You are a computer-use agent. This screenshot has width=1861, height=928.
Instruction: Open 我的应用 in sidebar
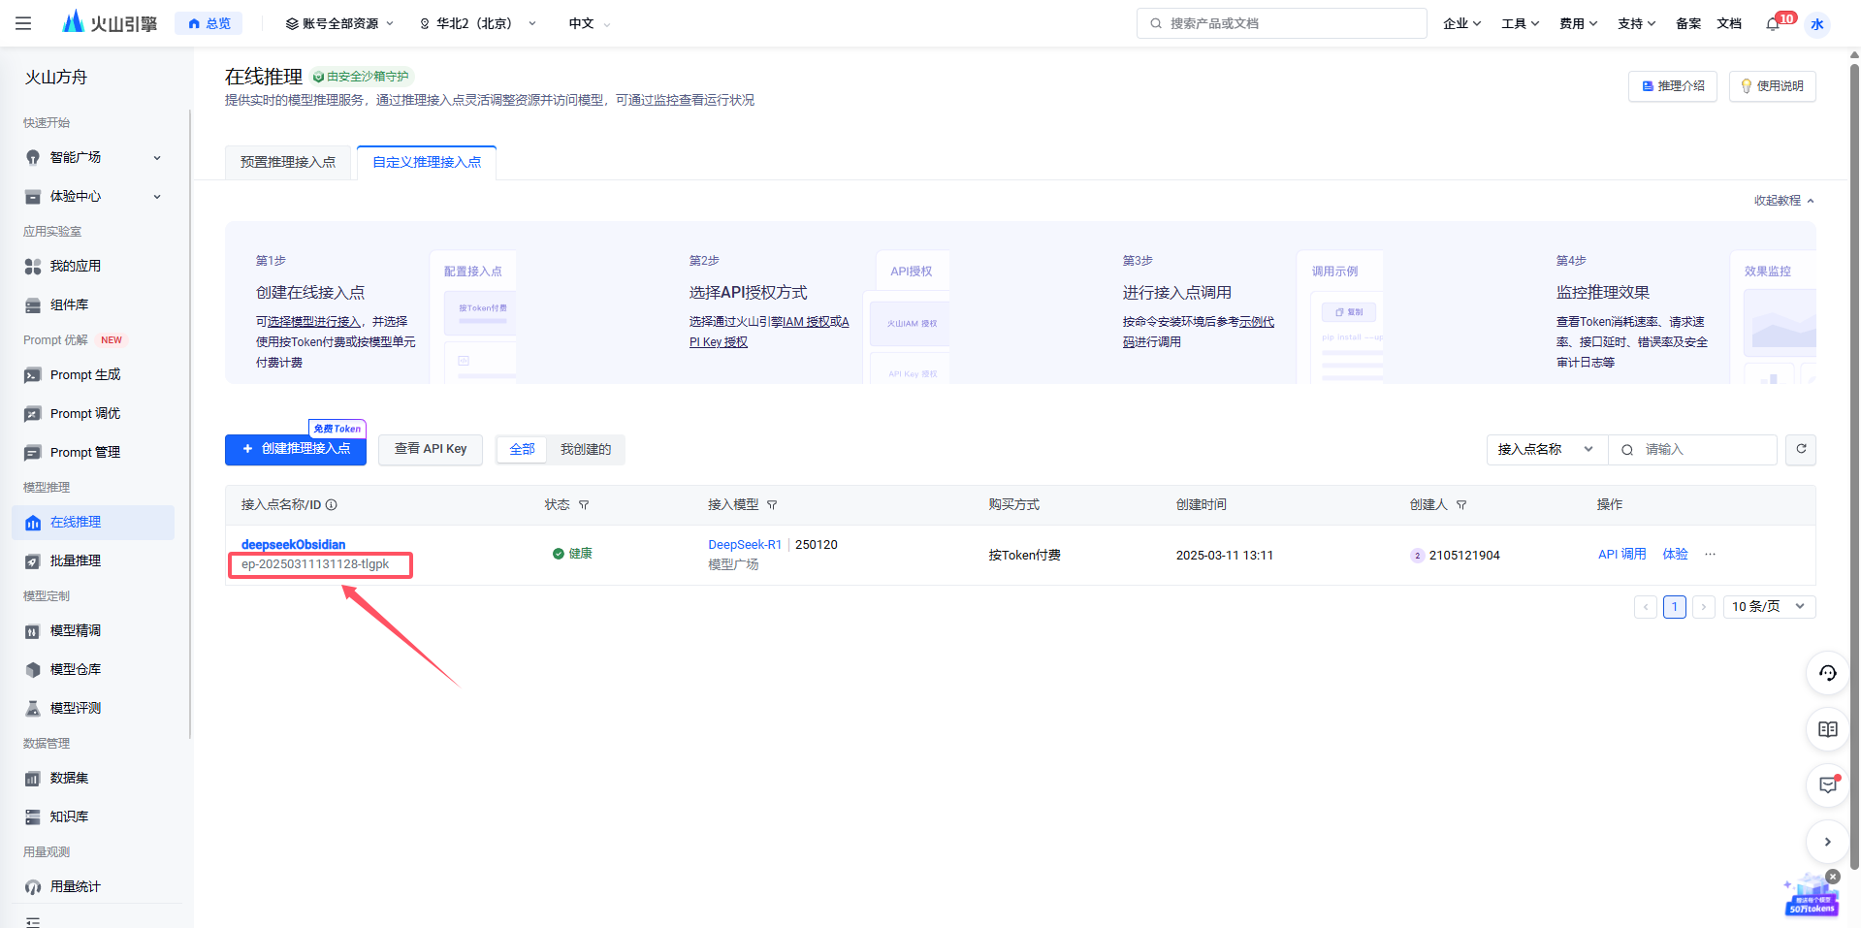93,266
